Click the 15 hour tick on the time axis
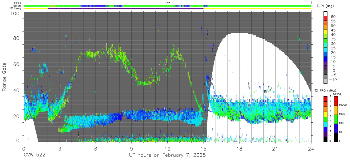350x161 pixels. tap(204, 149)
